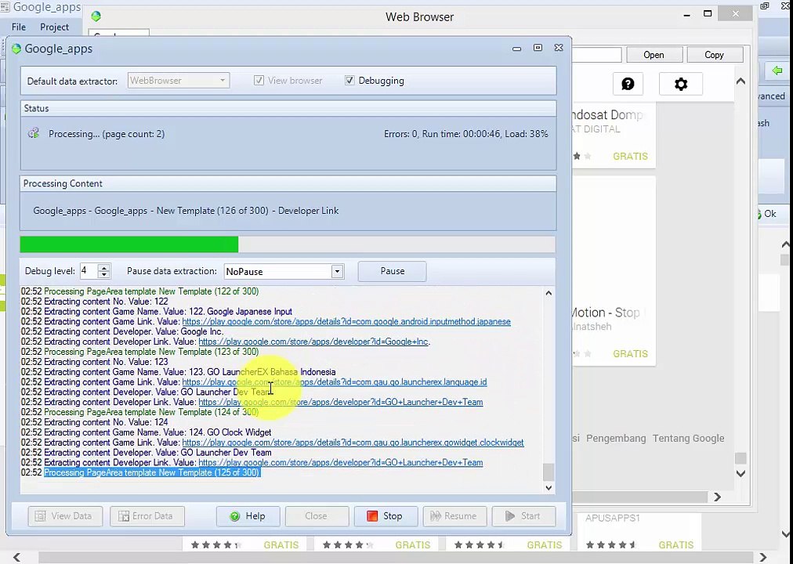Click status text 'Processing... (page count: 2)'

(107, 134)
